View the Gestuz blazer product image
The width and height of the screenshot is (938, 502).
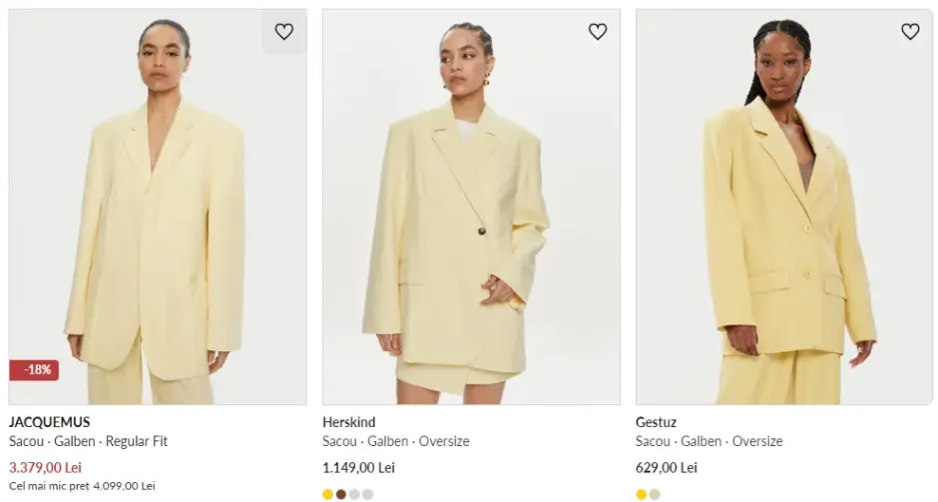point(783,220)
